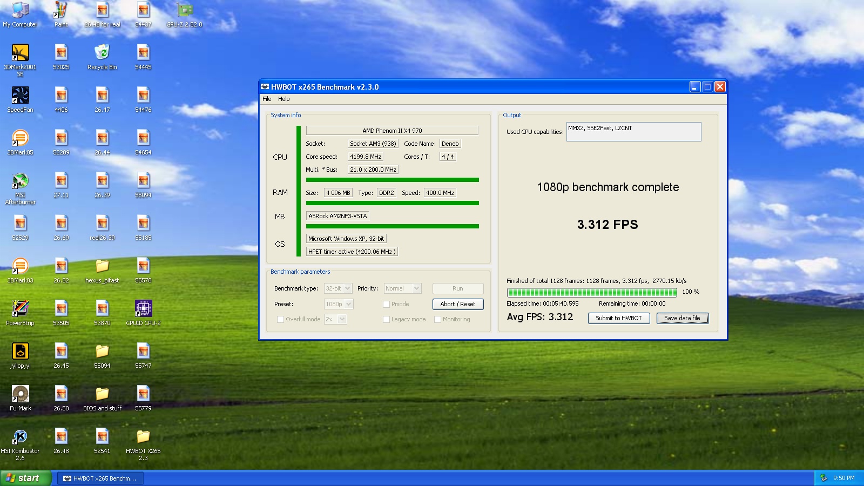Click the 400.0 MHz RAM speed value
Viewport: 864px width, 486px height.
point(440,193)
